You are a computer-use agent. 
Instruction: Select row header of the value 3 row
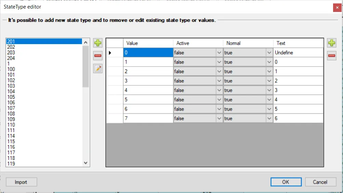pyautogui.click(x=115, y=81)
